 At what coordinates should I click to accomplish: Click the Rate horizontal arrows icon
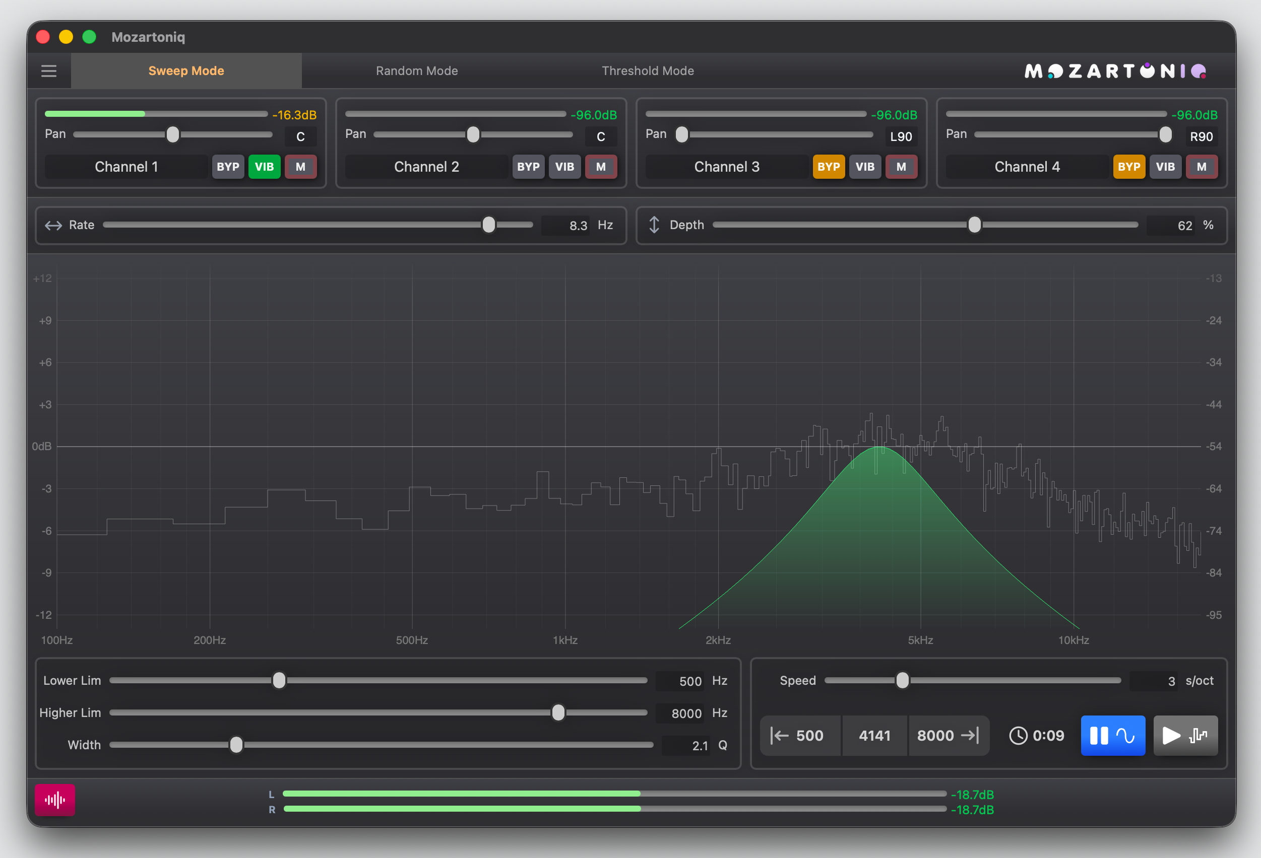pyautogui.click(x=53, y=226)
